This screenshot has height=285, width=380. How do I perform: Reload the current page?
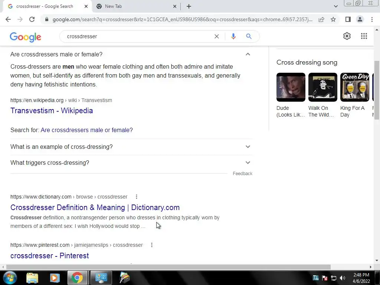coord(32,19)
